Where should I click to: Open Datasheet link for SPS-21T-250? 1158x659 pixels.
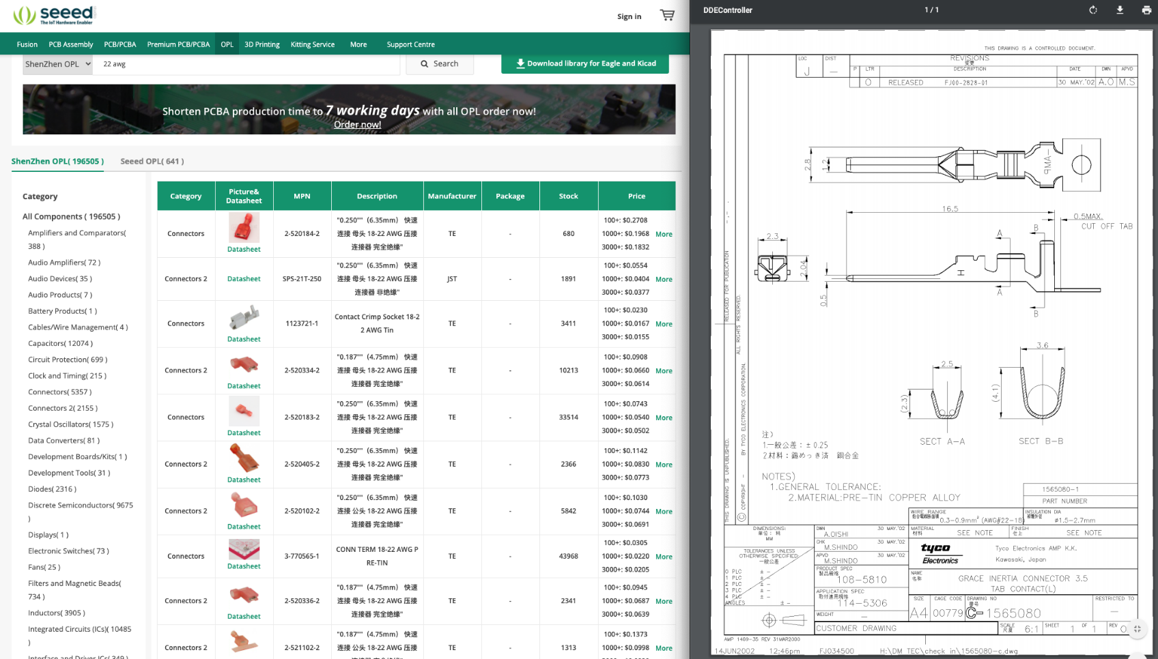point(244,279)
